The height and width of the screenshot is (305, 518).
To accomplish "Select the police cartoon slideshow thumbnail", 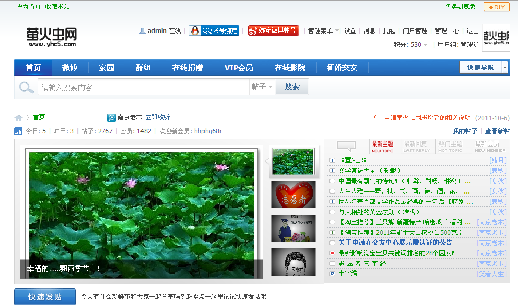I will coord(293,229).
